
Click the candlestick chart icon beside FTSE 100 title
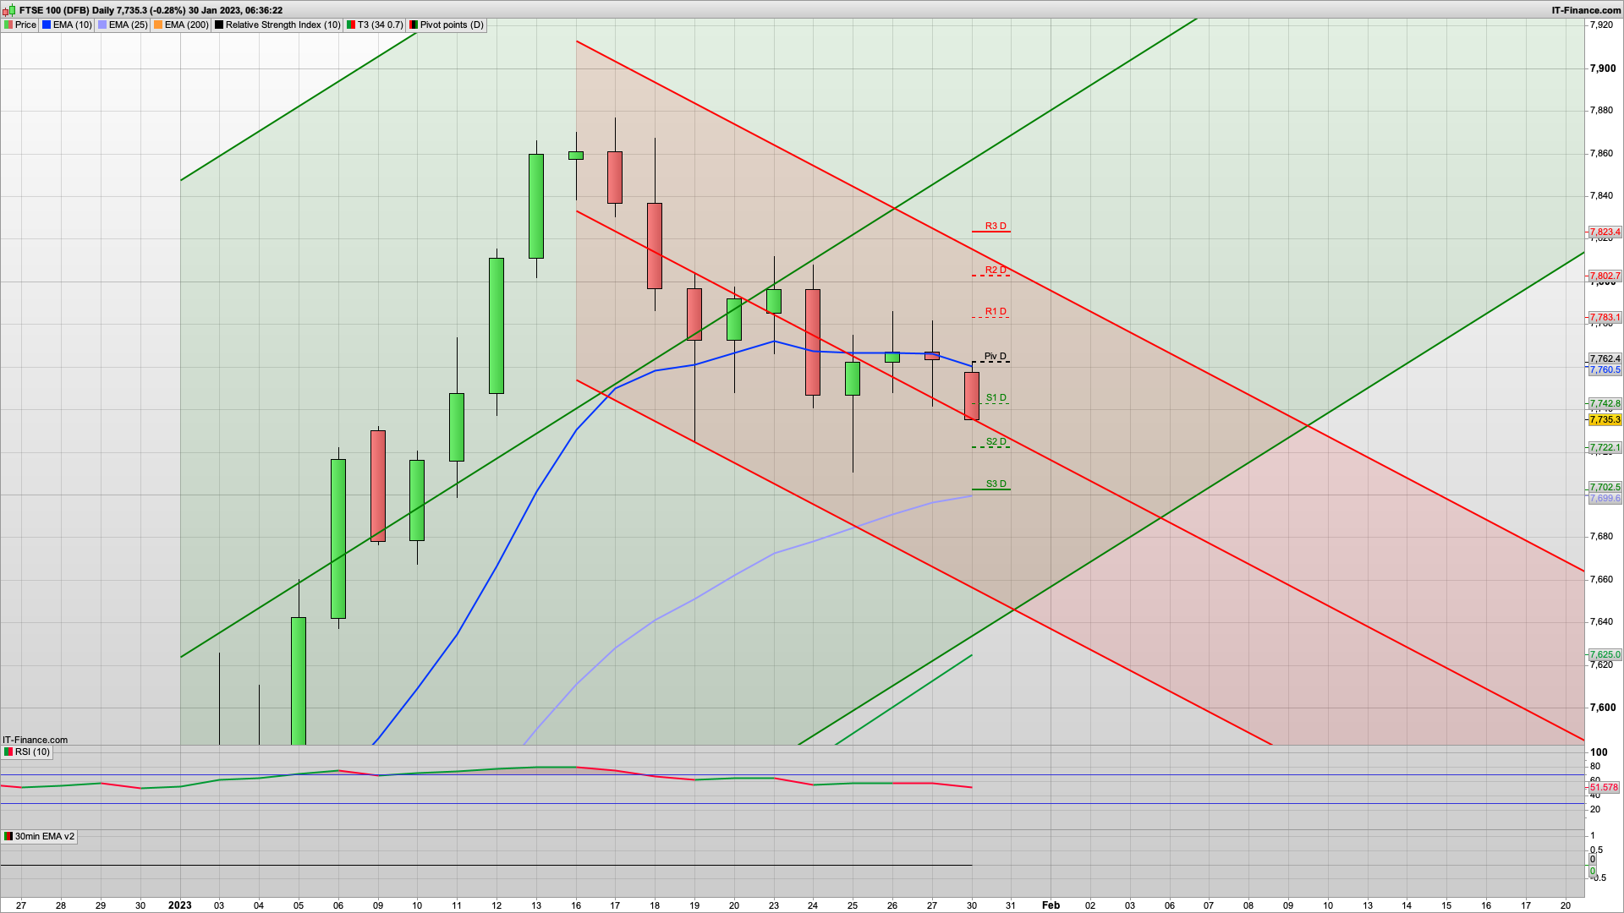pos(10,10)
